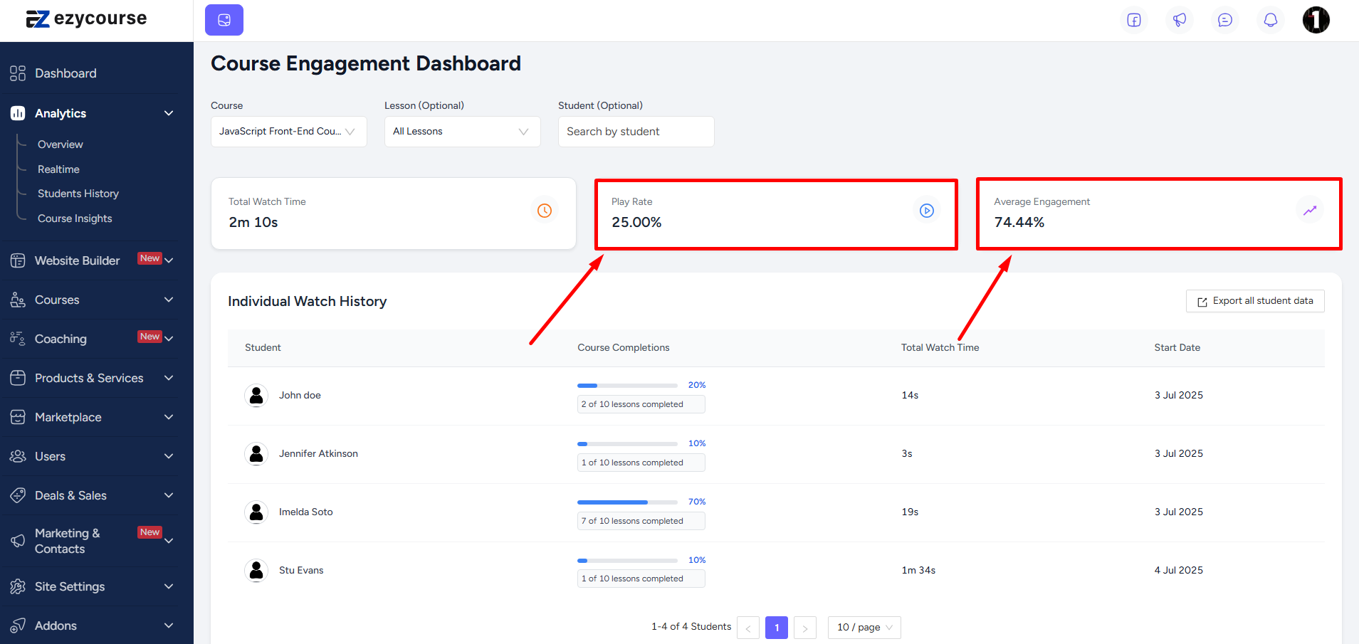Click the '1m 34s' watch time value
The width and height of the screenshot is (1359, 644).
[918, 570]
